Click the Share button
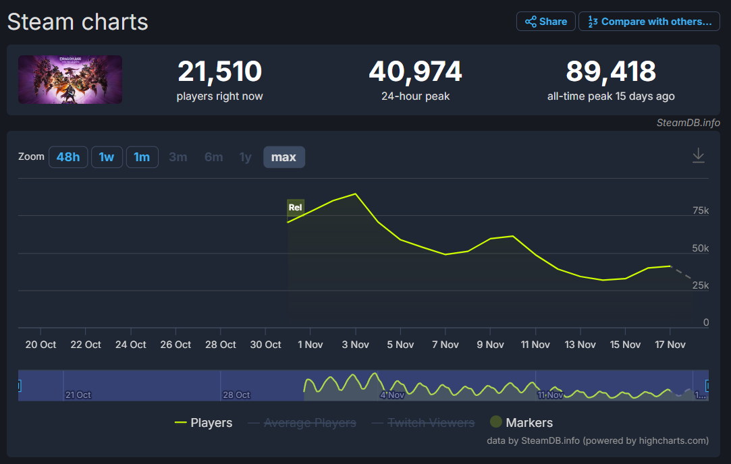The image size is (731, 464). (545, 22)
